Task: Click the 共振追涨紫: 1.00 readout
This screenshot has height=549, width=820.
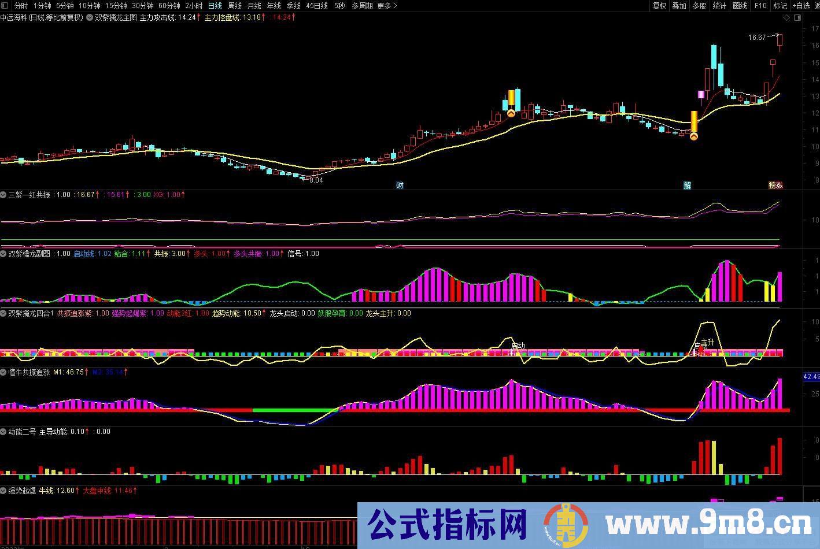Action: tap(83, 313)
